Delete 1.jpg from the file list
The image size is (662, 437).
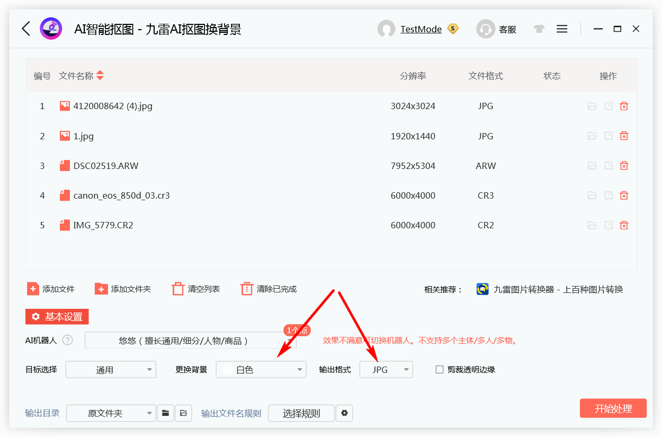point(624,136)
